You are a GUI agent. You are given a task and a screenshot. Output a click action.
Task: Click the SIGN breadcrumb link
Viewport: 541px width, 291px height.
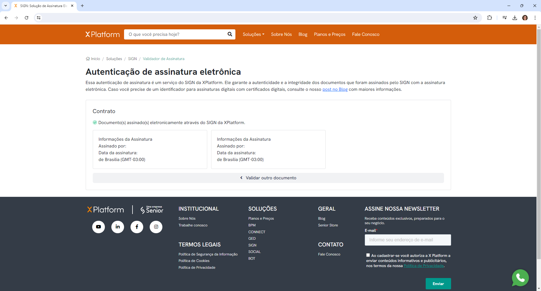pos(133,59)
